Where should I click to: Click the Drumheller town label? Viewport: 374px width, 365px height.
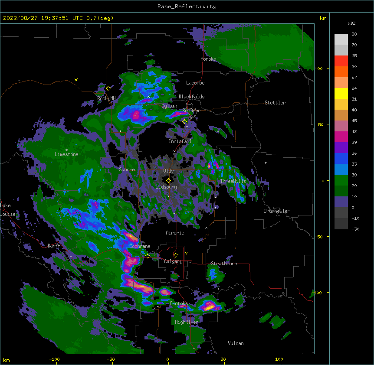click(x=277, y=211)
